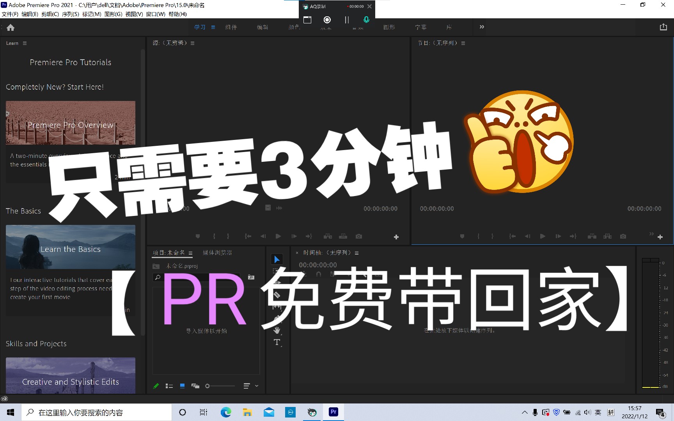The image size is (674, 421).
Task: Pause the AQ screen recording
Action: (x=346, y=19)
